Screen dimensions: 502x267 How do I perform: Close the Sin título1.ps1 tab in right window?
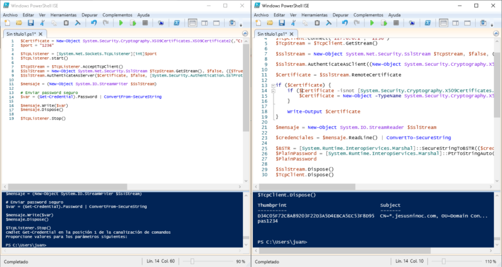[x=291, y=34]
